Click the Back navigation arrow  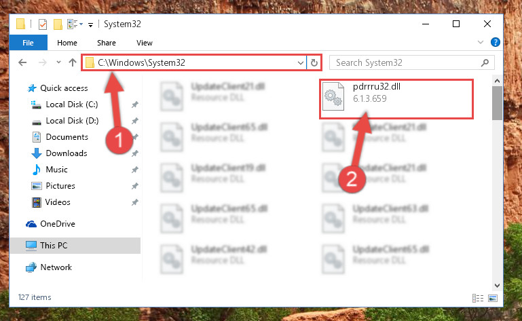(22, 62)
